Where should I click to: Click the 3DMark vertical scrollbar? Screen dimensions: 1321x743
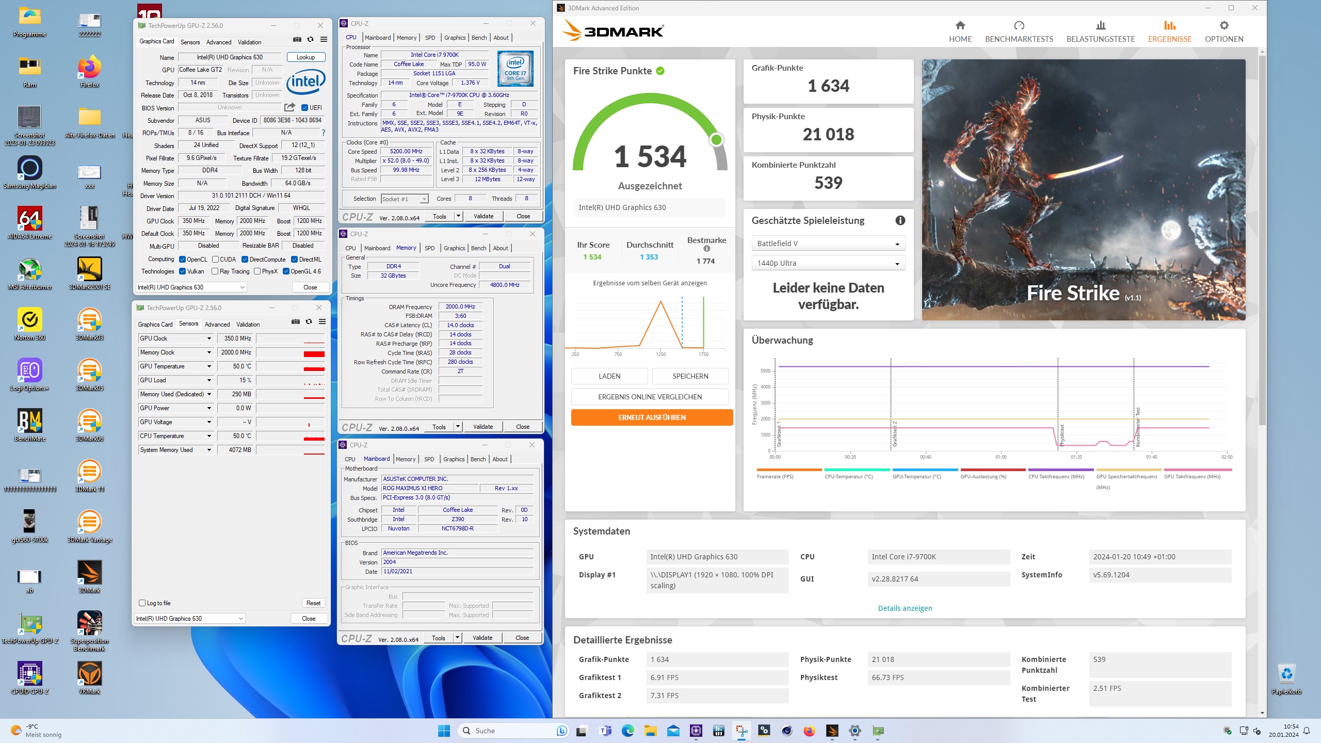click(x=1262, y=240)
